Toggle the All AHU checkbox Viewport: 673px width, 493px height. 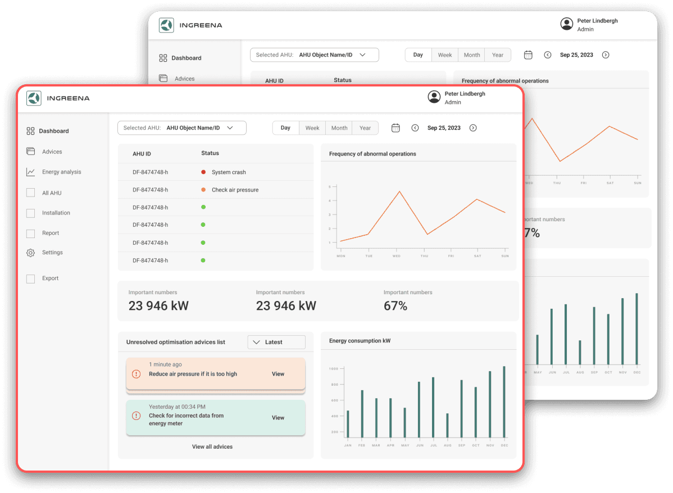(30, 193)
